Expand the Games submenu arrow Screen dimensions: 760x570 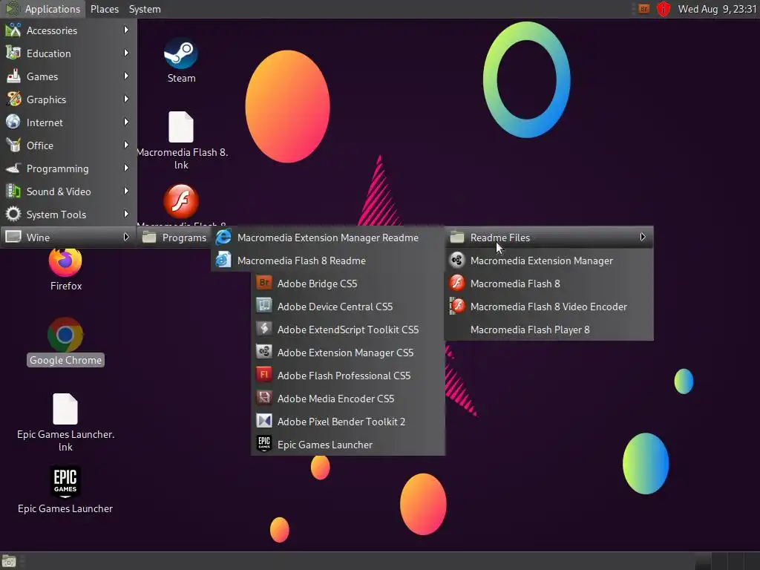[x=126, y=76]
